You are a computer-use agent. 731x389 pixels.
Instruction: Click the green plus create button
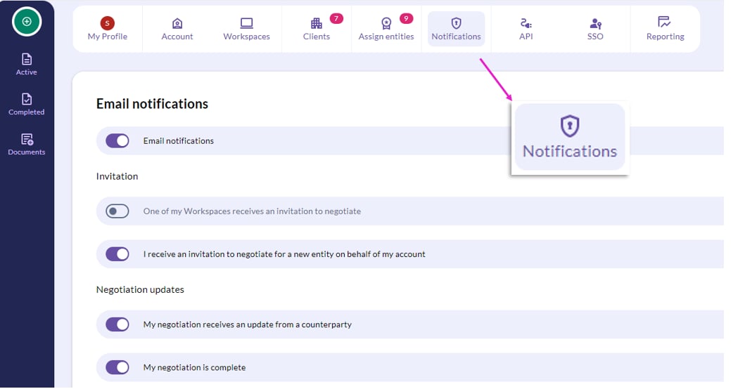pos(27,21)
